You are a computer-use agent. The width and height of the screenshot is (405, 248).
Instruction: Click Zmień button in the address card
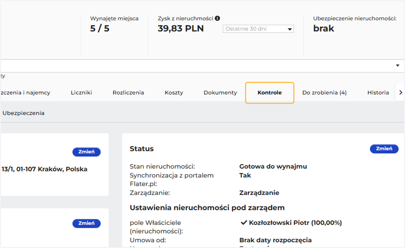pos(86,152)
